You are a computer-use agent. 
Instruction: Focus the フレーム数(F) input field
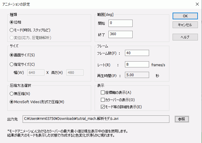tap(137, 53)
